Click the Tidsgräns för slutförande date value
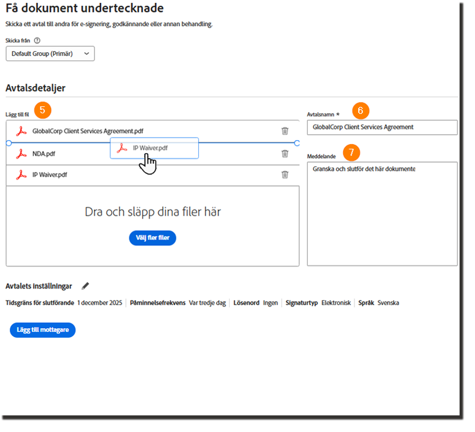Screen dimensions: 475x432 pyautogui.click(x=100, y=303)
